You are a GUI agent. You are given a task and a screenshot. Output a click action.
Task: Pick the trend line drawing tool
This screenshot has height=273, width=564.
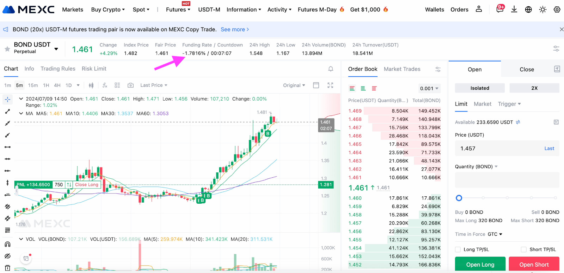point(7,112)
